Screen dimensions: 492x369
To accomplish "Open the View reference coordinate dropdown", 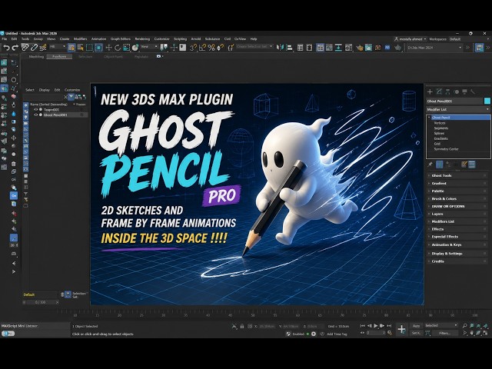I will tap(148, 46).
